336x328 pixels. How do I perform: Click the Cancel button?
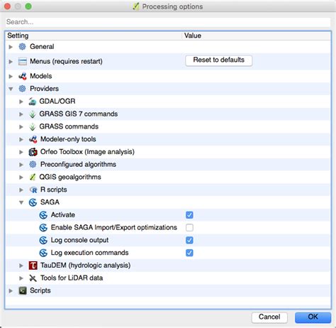(269, 317)
